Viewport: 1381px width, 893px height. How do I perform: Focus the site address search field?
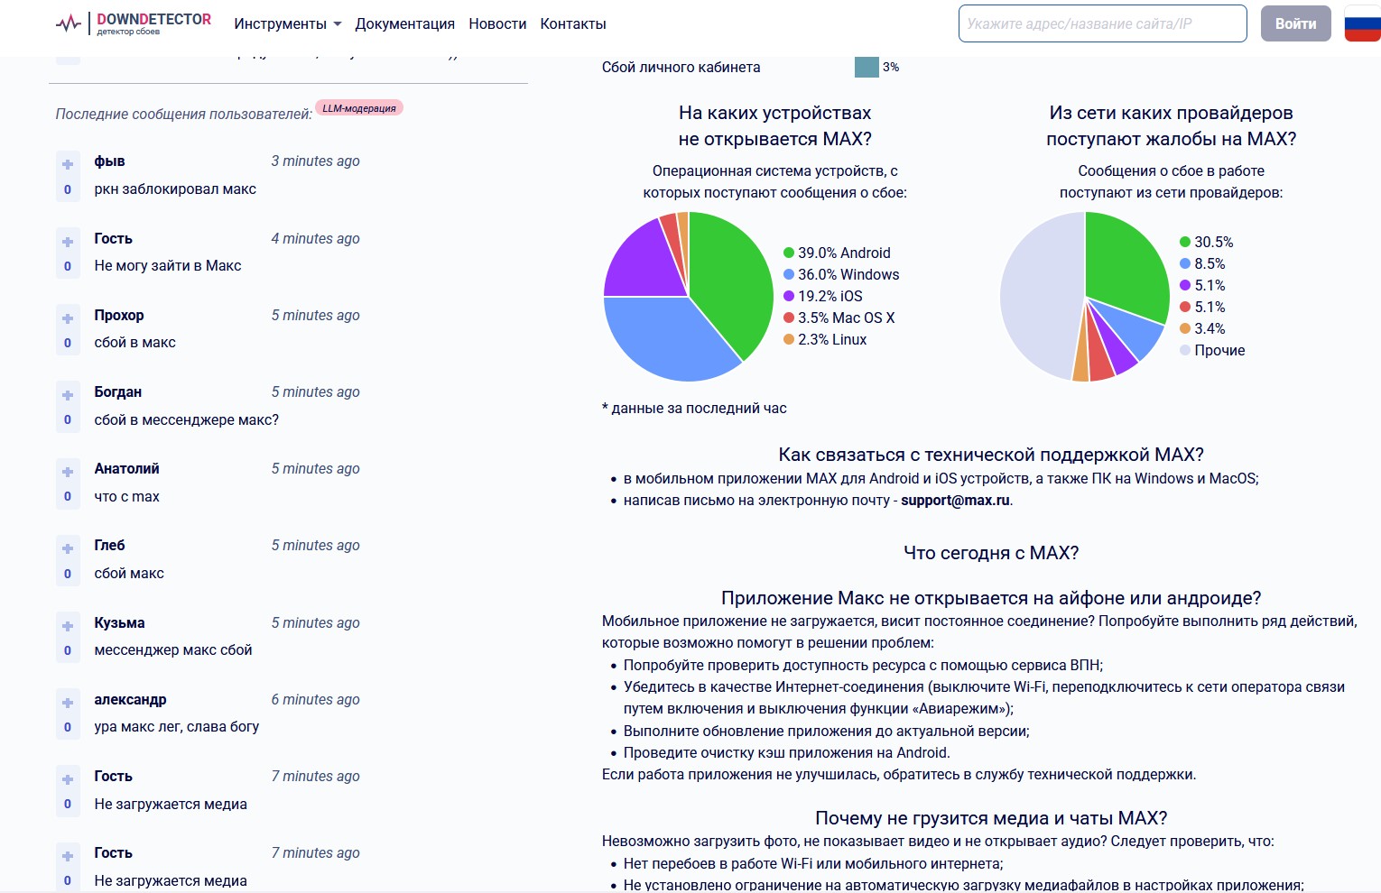[x=1102, y=23]
